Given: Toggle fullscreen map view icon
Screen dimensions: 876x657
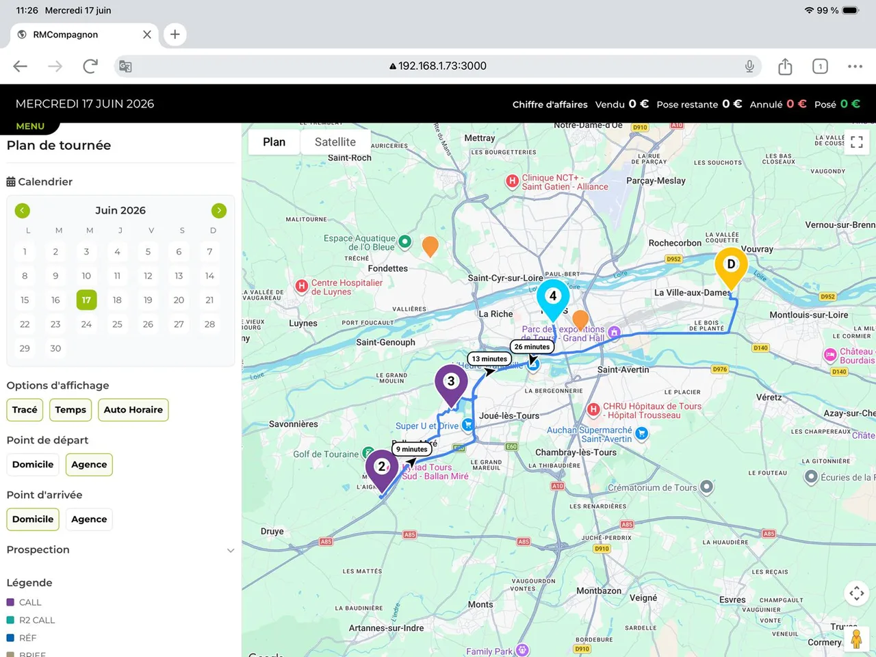Looking at the screenshot, I should coord(856,142).
